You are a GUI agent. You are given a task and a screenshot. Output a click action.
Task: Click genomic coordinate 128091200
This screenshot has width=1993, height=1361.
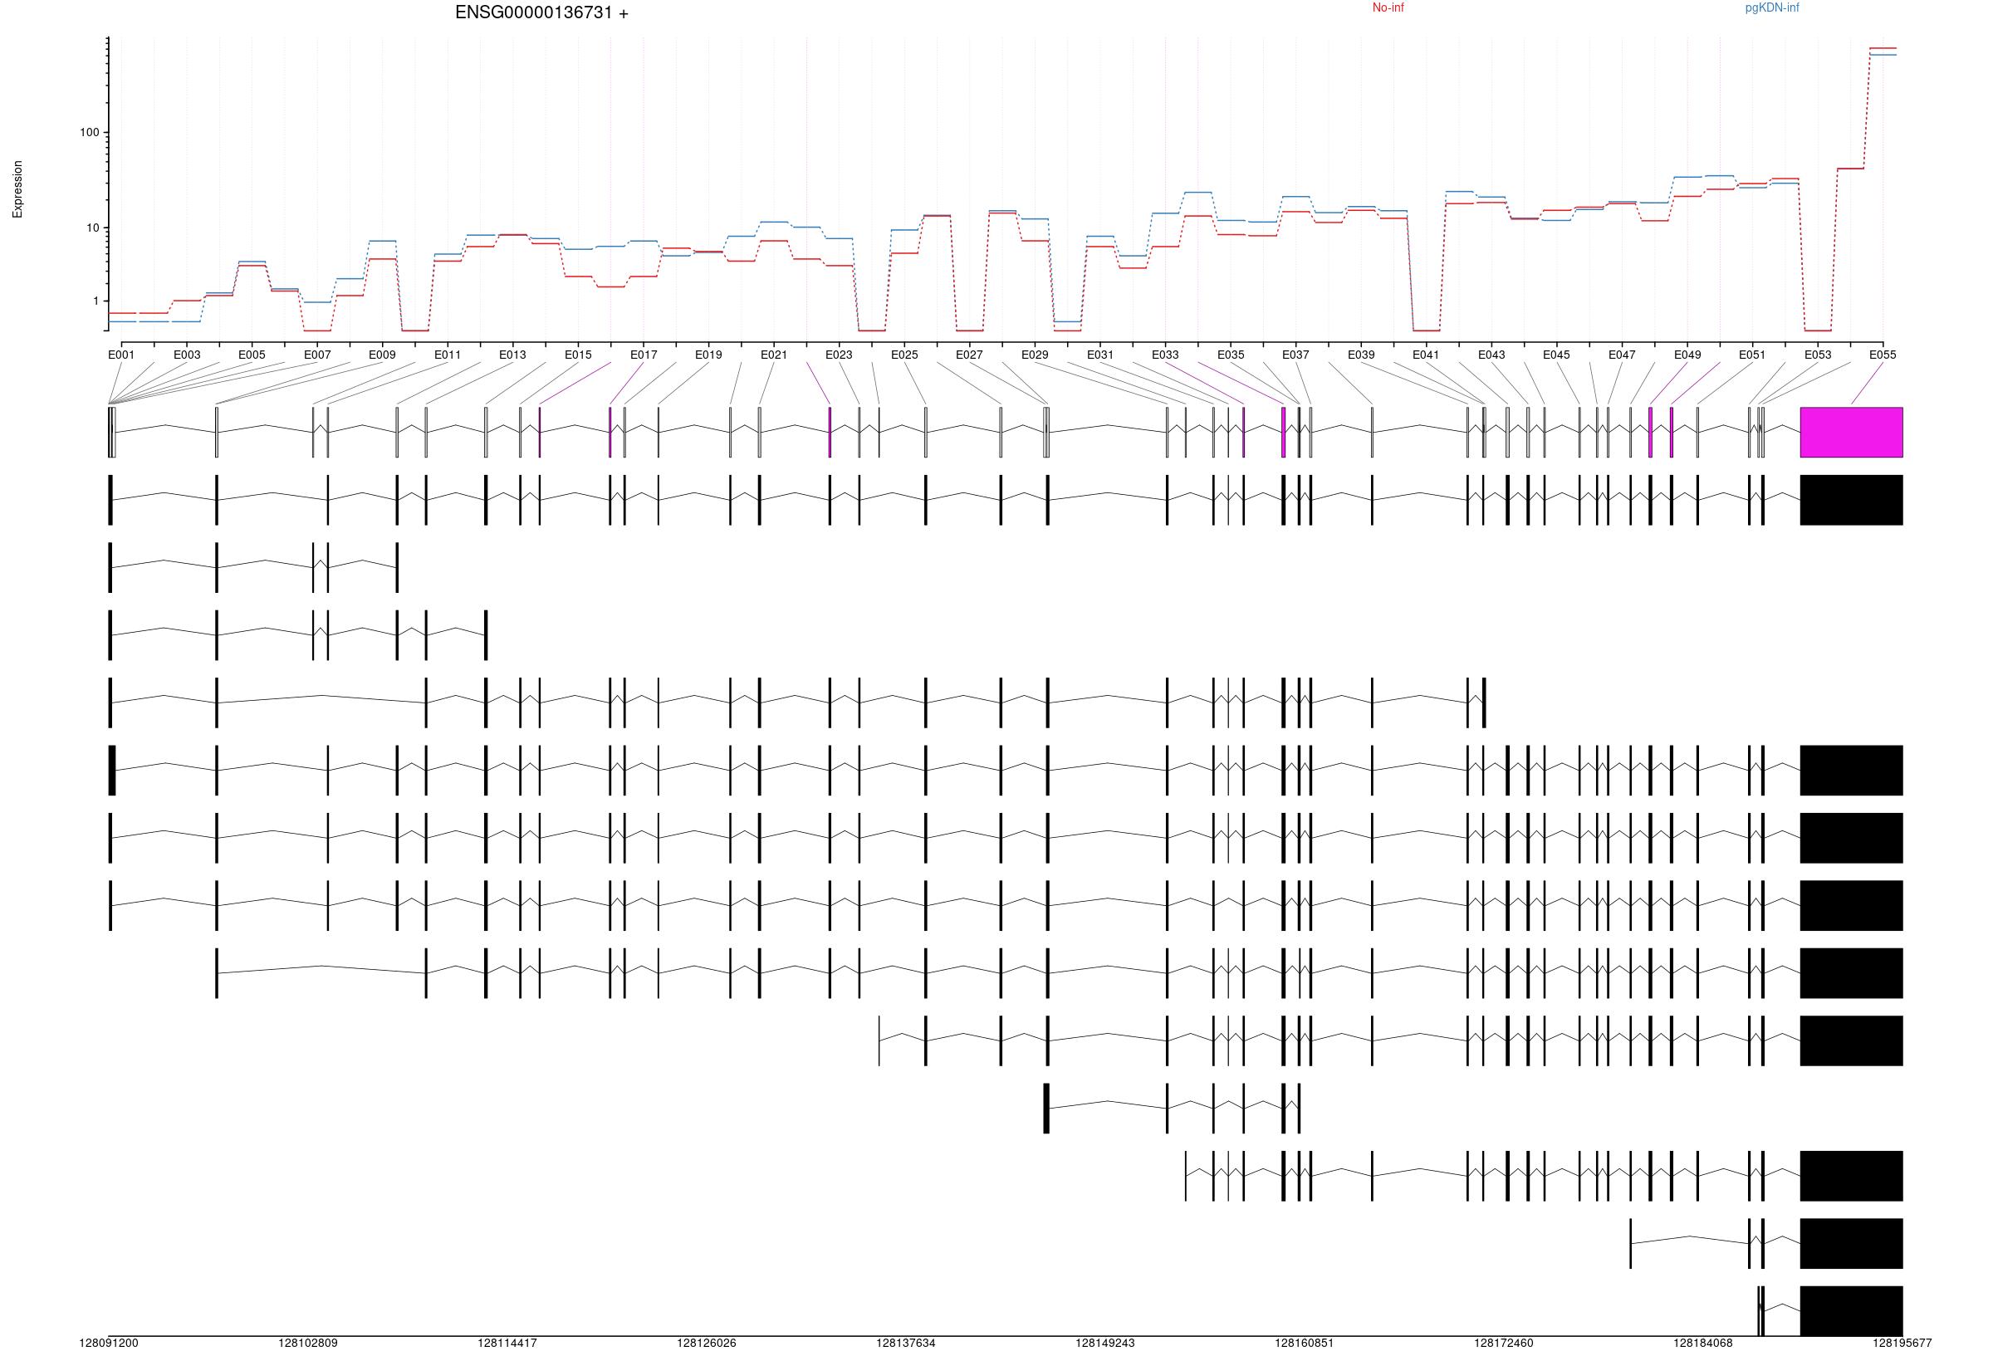[x=108, y=1343]
